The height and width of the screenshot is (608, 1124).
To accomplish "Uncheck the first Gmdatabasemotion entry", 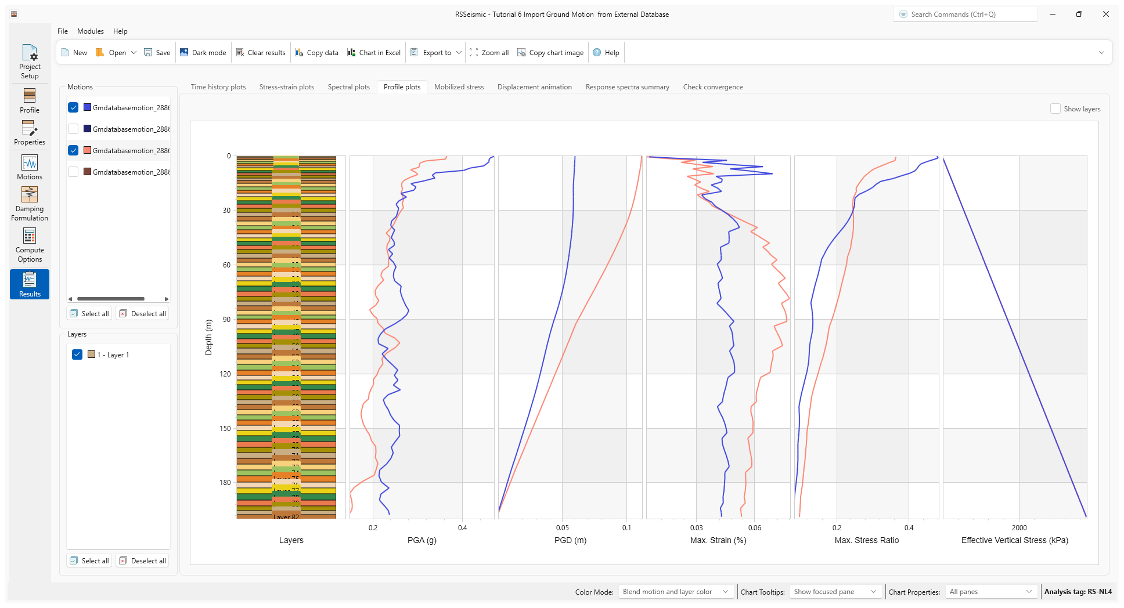I will point(73,107).
